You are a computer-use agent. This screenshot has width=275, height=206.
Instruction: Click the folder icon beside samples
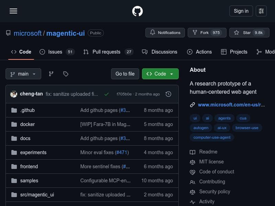pyautogui.click(x=14, y=181)
